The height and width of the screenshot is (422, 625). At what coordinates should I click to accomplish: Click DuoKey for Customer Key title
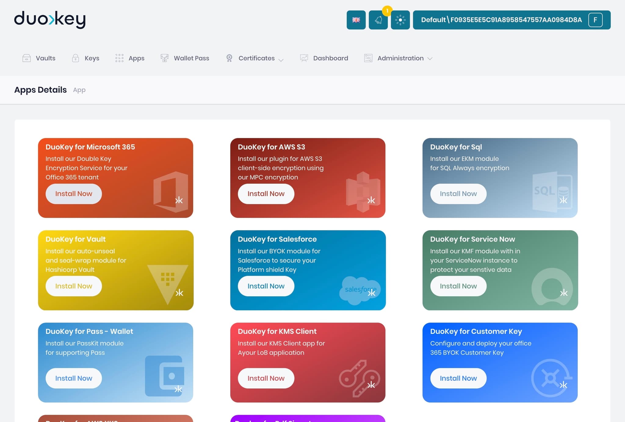point(476,331)
